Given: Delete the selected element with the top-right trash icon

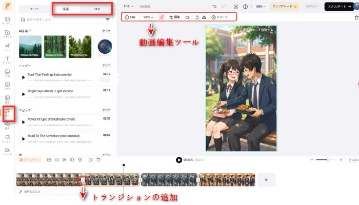Looking at the screenshot, I should (x=356, y=17).
